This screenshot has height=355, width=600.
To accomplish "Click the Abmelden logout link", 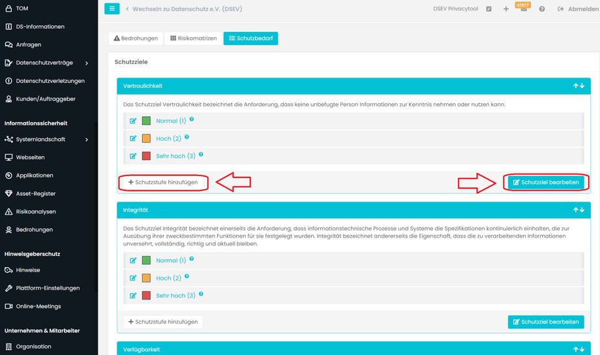I will (578, 8).
